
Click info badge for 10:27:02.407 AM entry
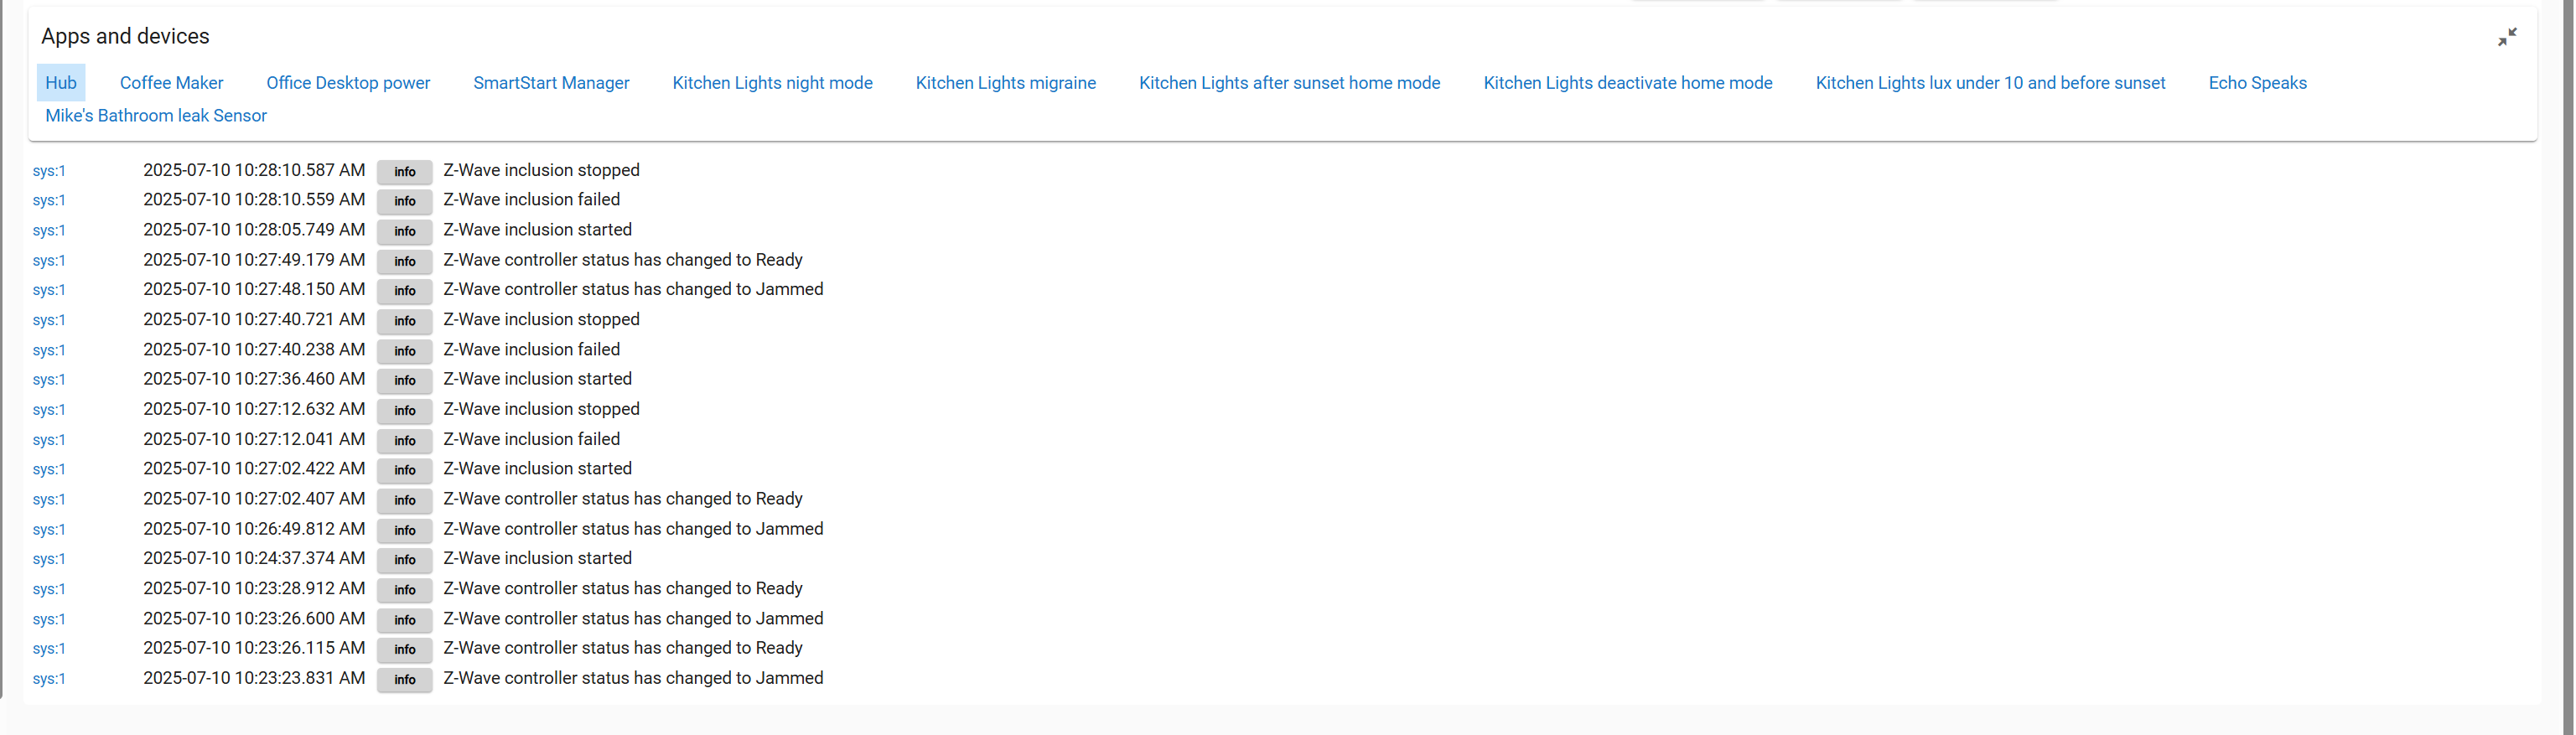[404, 500]
